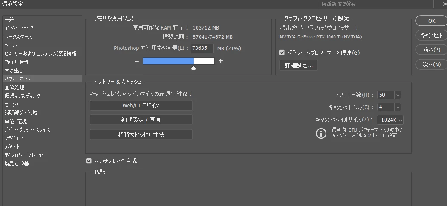Click the キャッシュレベル value 4 field
Screen dimensions: 447x206
pyautogui.click(x=386, y=107)
